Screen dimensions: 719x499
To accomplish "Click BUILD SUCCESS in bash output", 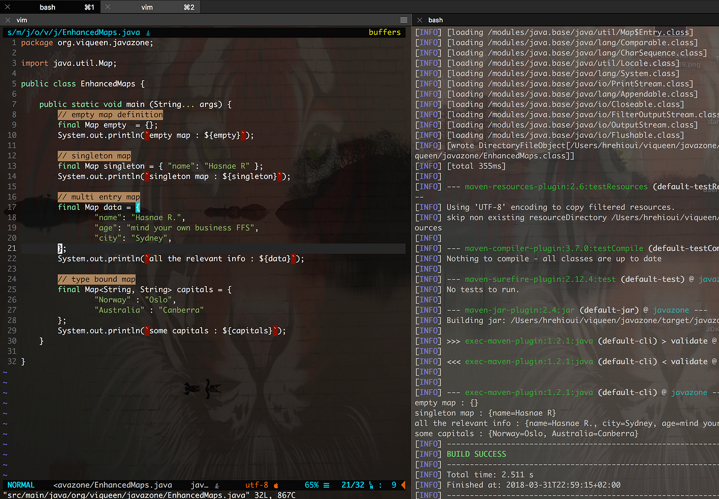I will (x=476, y=454).
